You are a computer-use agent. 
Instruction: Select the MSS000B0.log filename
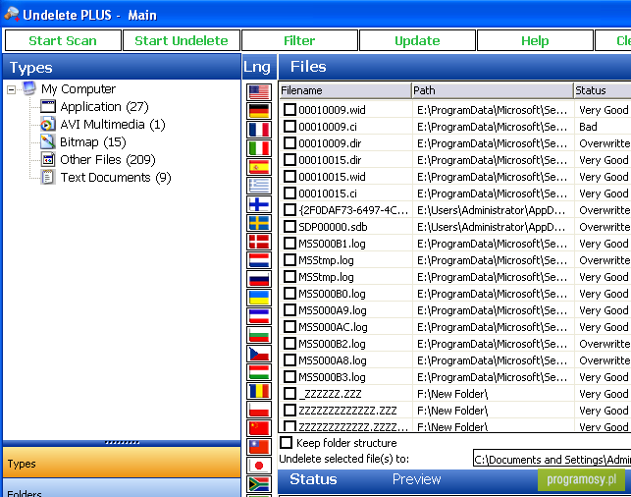click(332, 294)
